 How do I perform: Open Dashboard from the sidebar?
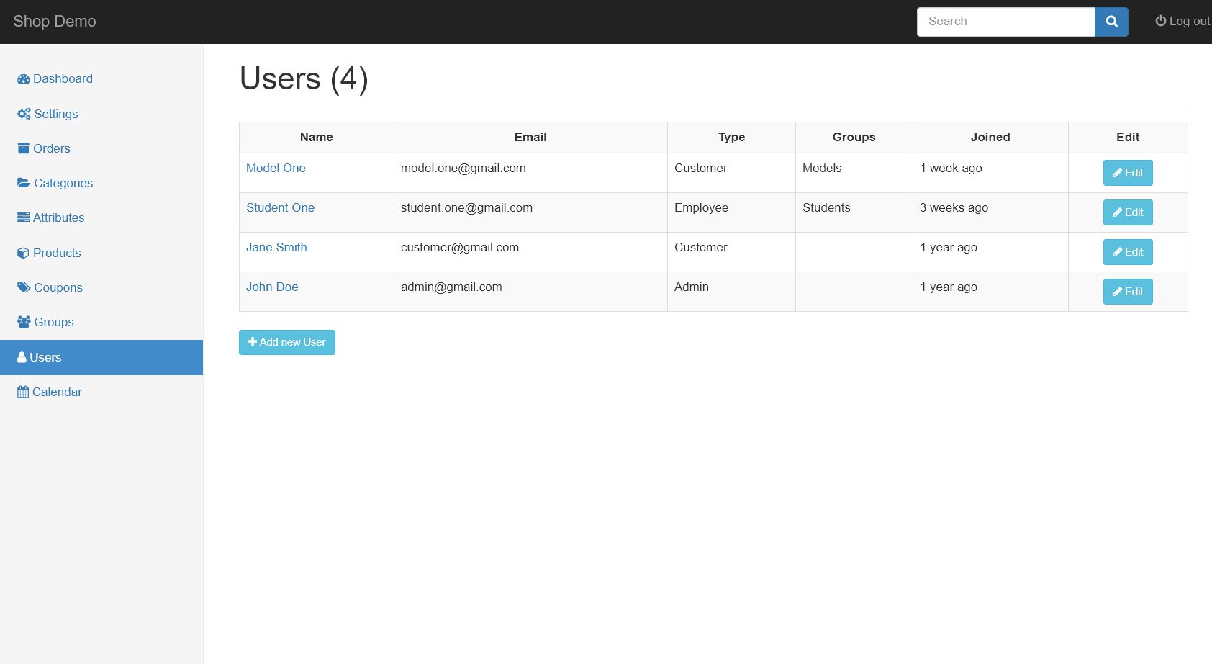[101, 79]
